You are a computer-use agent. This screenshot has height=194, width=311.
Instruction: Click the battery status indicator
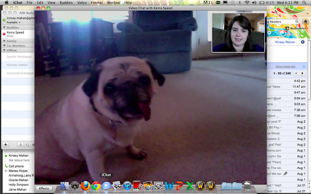267,2
